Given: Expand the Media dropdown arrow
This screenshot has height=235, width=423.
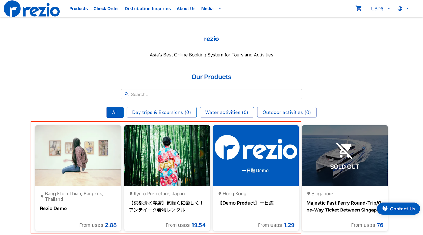Looking at the screenshot, I should click(220, 9).
